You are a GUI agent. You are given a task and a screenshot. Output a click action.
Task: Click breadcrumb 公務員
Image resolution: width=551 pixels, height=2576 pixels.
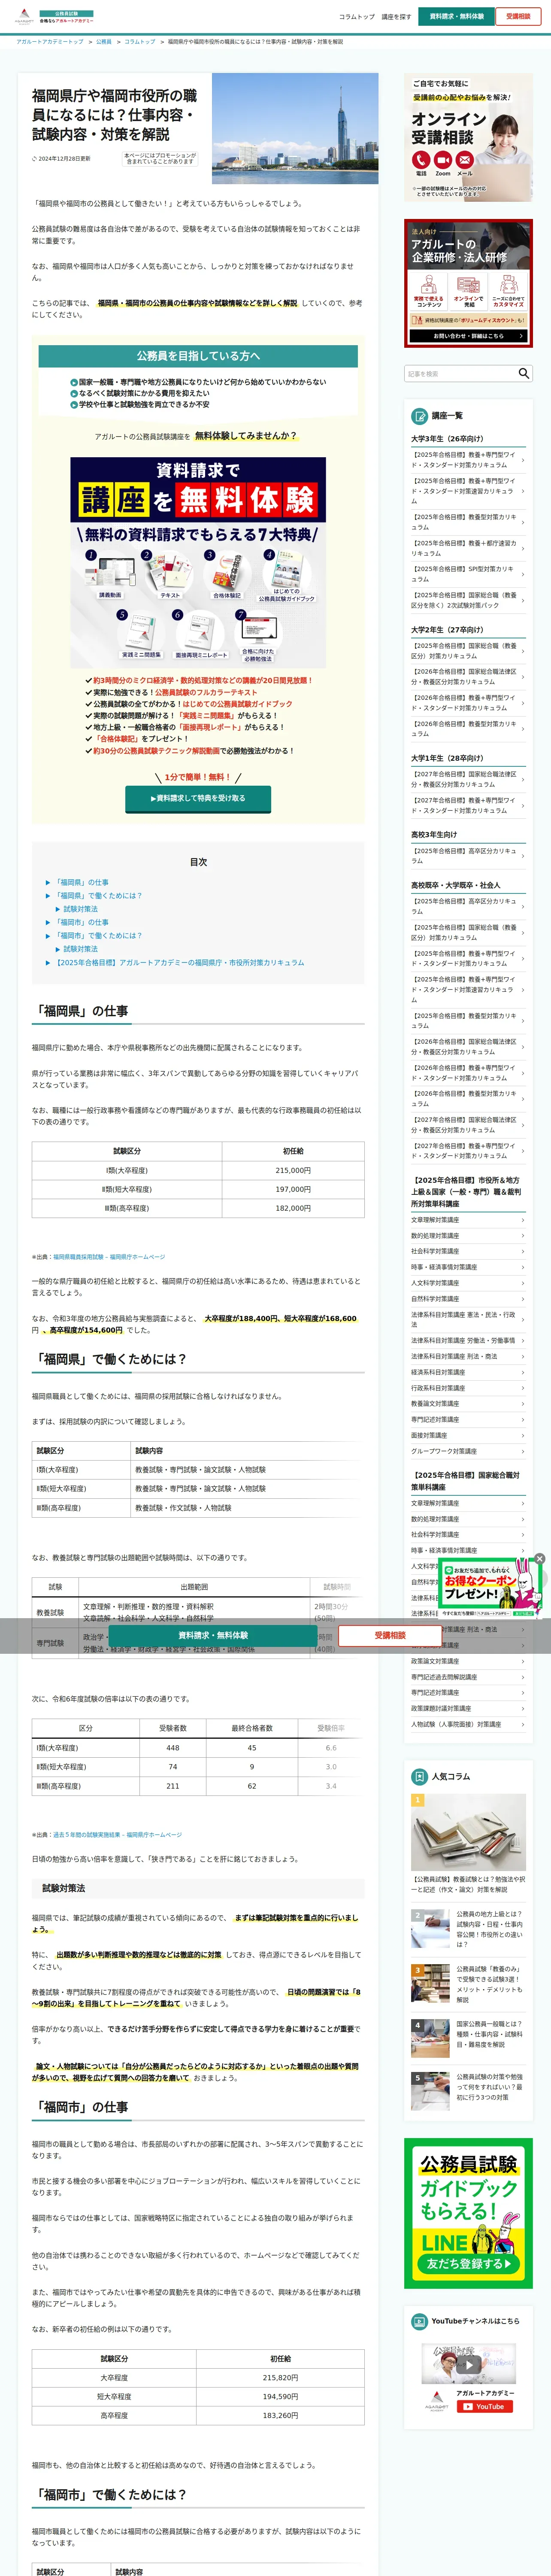(x=104, y=42)
